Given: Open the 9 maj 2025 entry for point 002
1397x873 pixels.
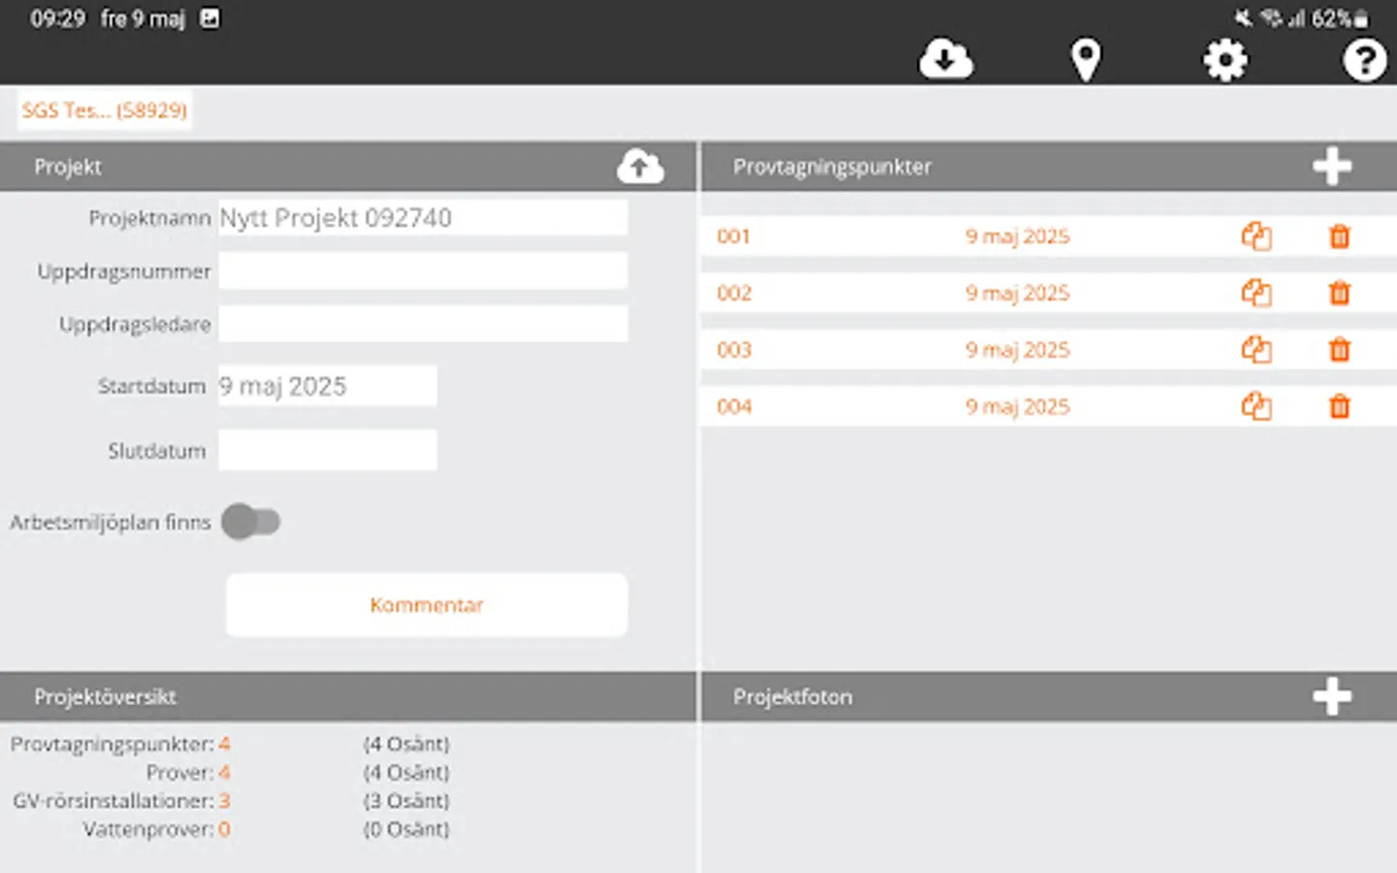Looking at the screenshot, I should coord(1018,292).
